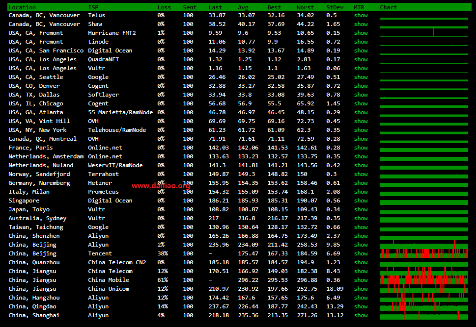Click the 38% loss value

163,253
